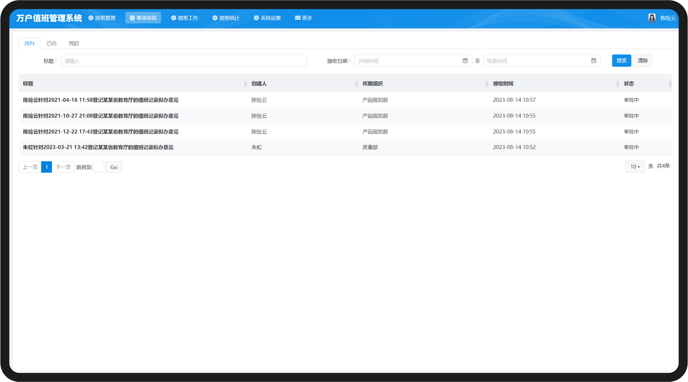Screen dimensions: 688x382
Task: Click the 清除 button
Action: click(x=643, y=61)
